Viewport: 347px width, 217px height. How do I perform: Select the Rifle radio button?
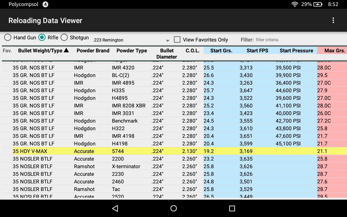[x=42, y=37]
